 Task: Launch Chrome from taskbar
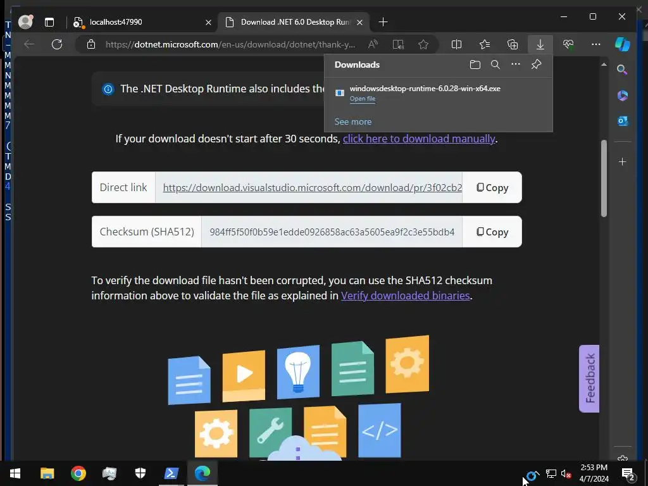pos(78,473)
